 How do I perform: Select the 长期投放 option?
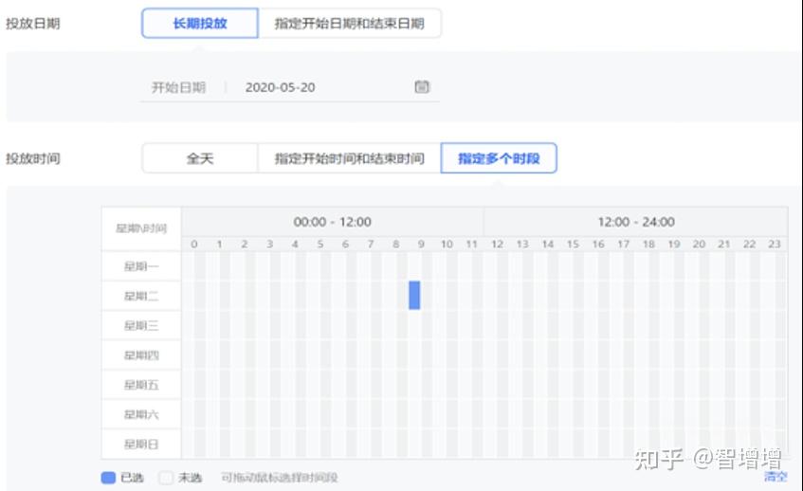(200, 23)
